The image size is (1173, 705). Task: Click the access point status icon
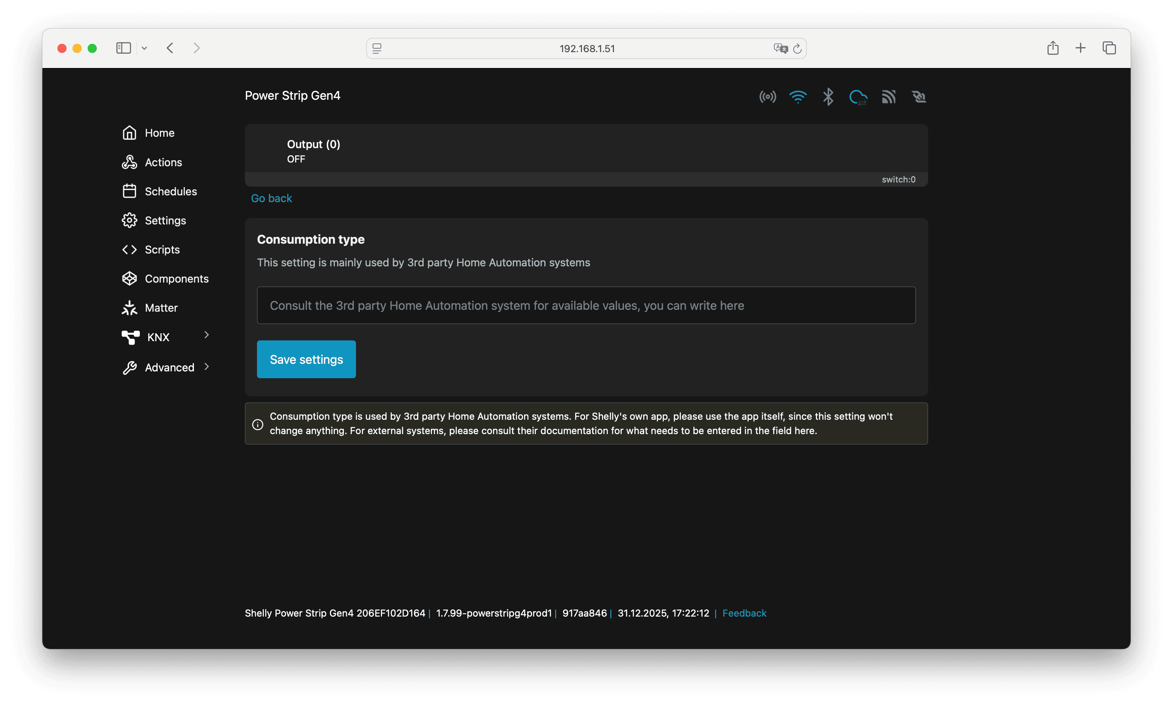pyautogui.click(x=767, y=97)
